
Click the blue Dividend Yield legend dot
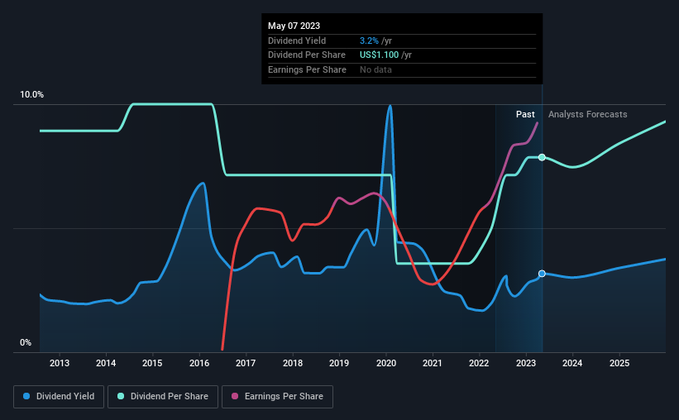[x=26, y=396]
